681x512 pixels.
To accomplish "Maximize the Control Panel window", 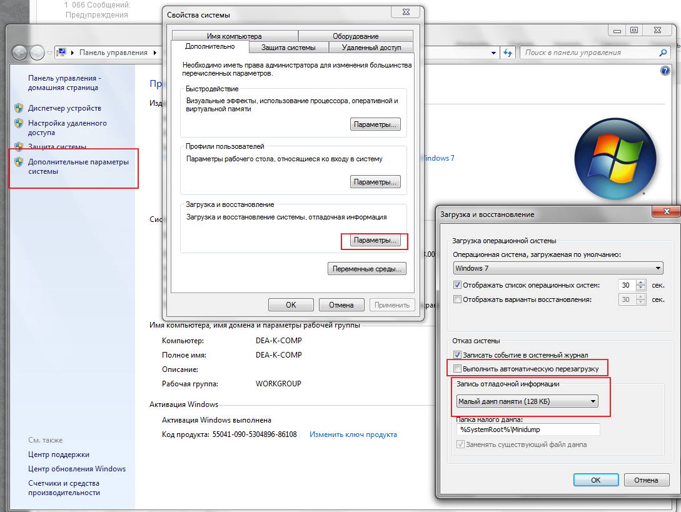I will (634, 30).
